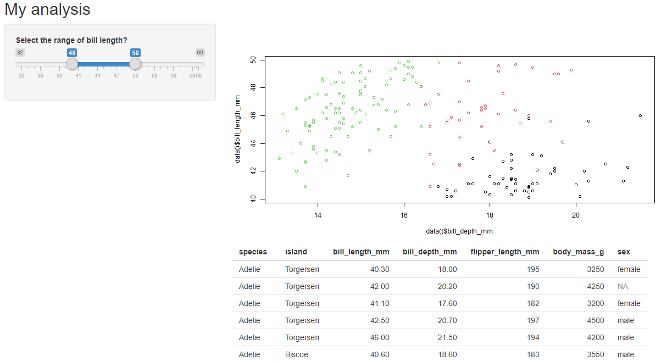Click the upper slider handle at 50
Screen dimensions: 661x361
pyautogui.click(x=135, y=64)
